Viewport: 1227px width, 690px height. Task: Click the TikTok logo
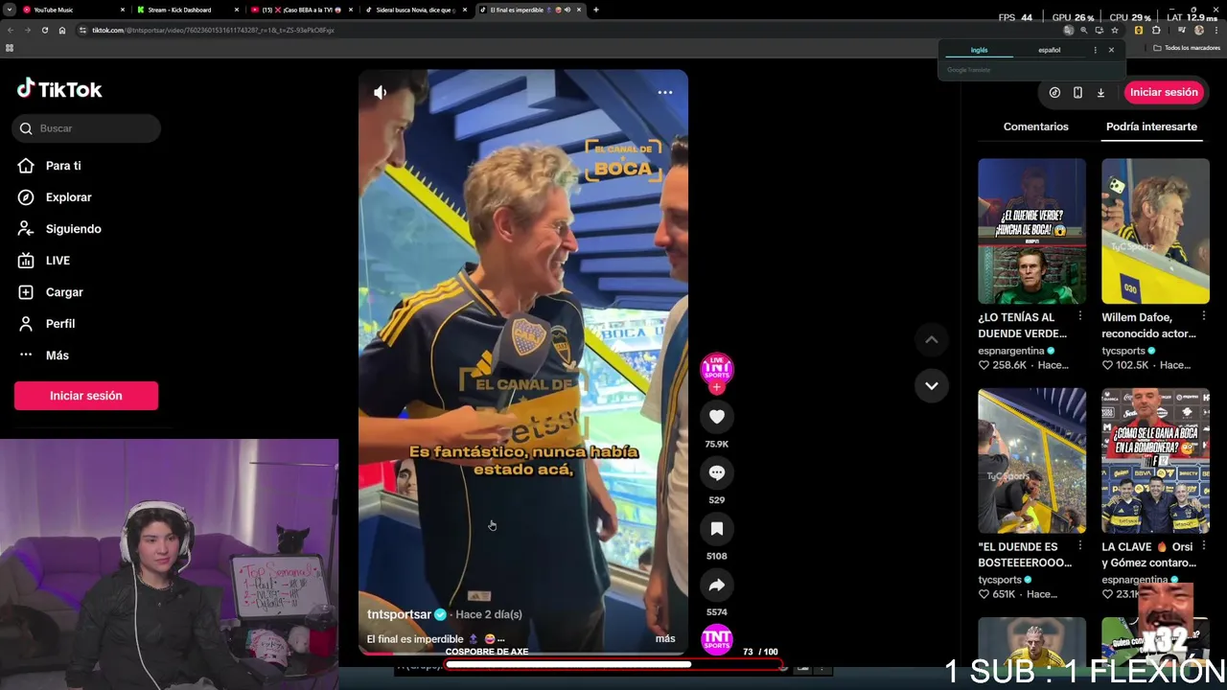tap(59, 89)
